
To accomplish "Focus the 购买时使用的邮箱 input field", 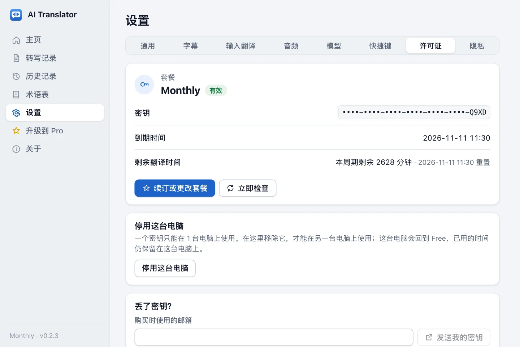I will coord(274,338).
